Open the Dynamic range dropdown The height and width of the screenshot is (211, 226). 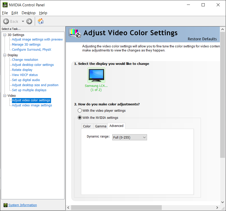[x=130, y=137]
